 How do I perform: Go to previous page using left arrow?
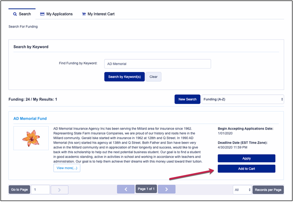pos(126,189)
